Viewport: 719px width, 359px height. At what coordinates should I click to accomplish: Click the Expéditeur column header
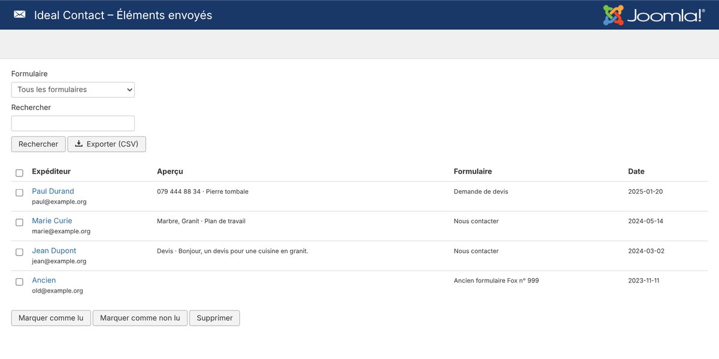pos(51,171)
